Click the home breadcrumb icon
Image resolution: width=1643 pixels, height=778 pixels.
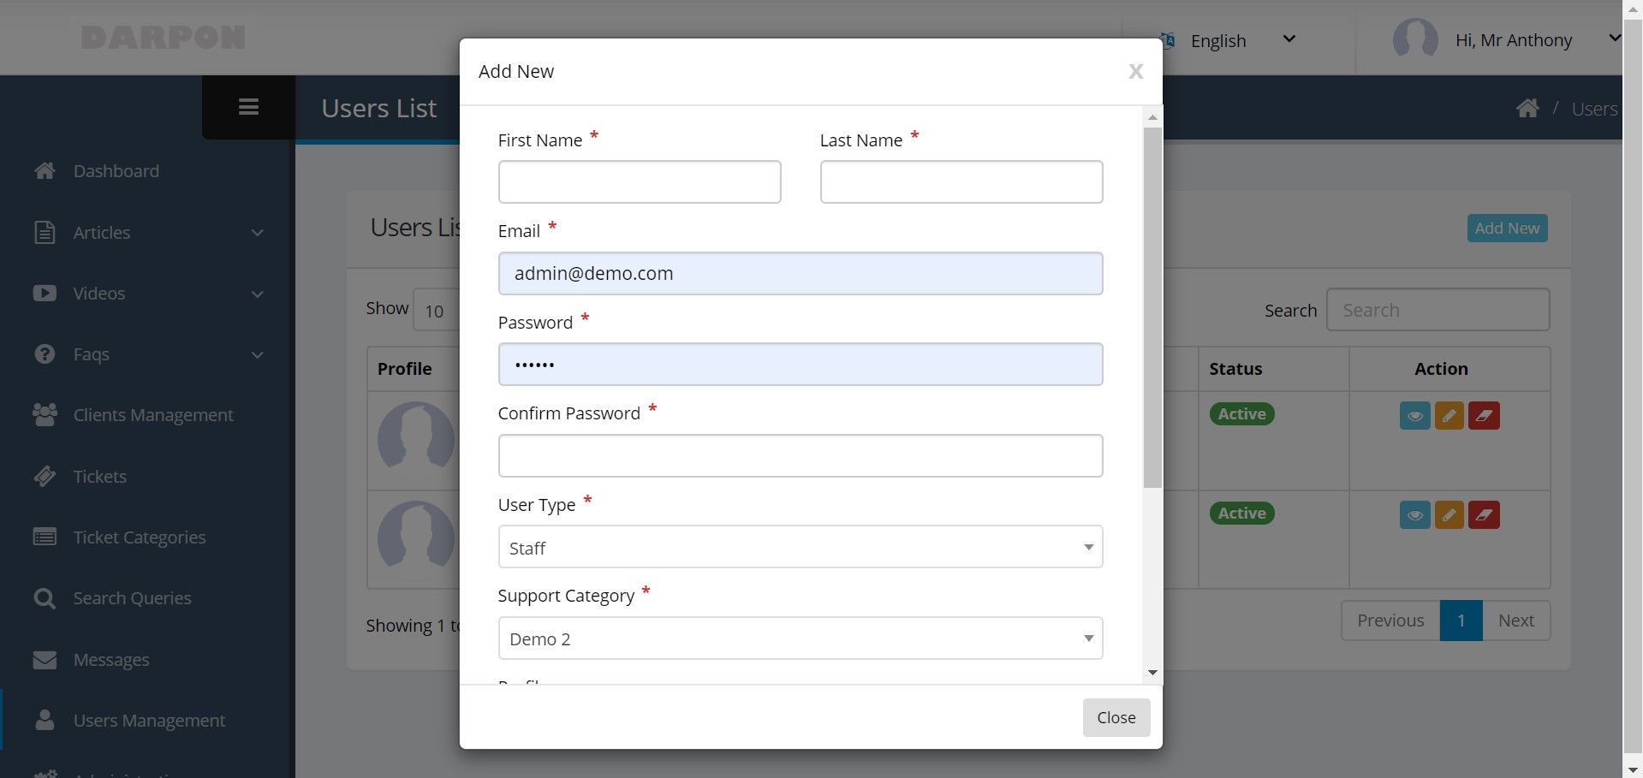pos(1527,109)
